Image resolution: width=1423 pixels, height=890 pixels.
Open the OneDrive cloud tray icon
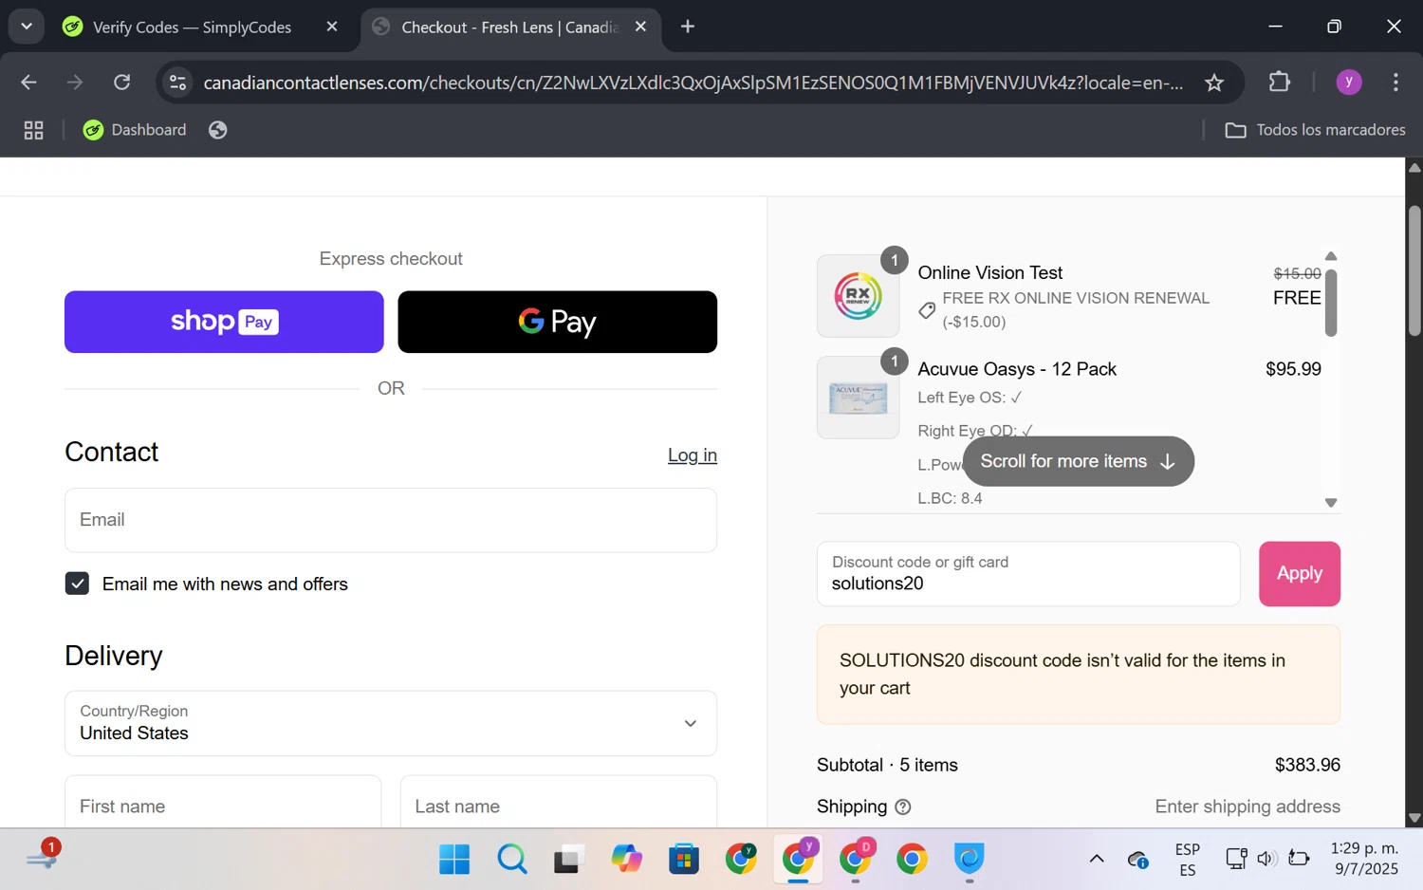tap(1138, 860)
